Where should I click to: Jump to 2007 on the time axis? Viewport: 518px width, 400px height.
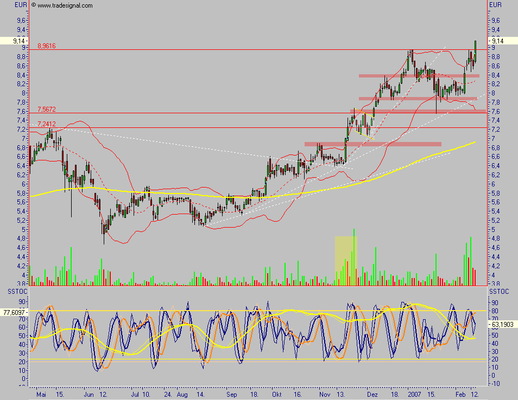coord(415,396)
